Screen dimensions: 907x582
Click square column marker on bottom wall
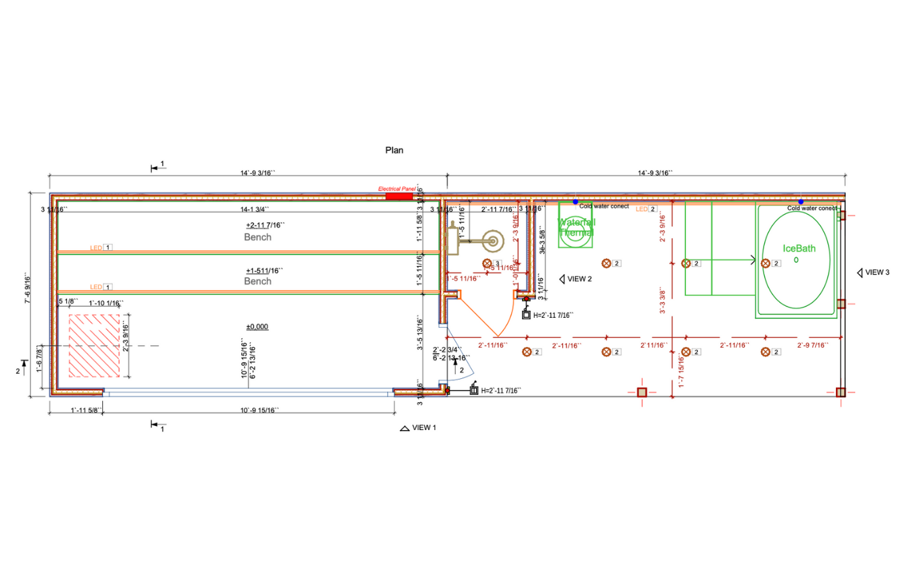[642, 392]
